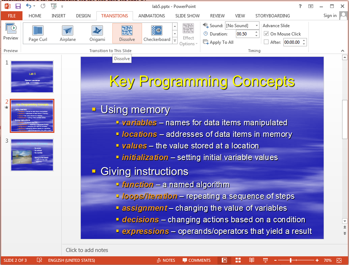
Task: Go to the ANIMATIONS tab
Action: [151, 16]
